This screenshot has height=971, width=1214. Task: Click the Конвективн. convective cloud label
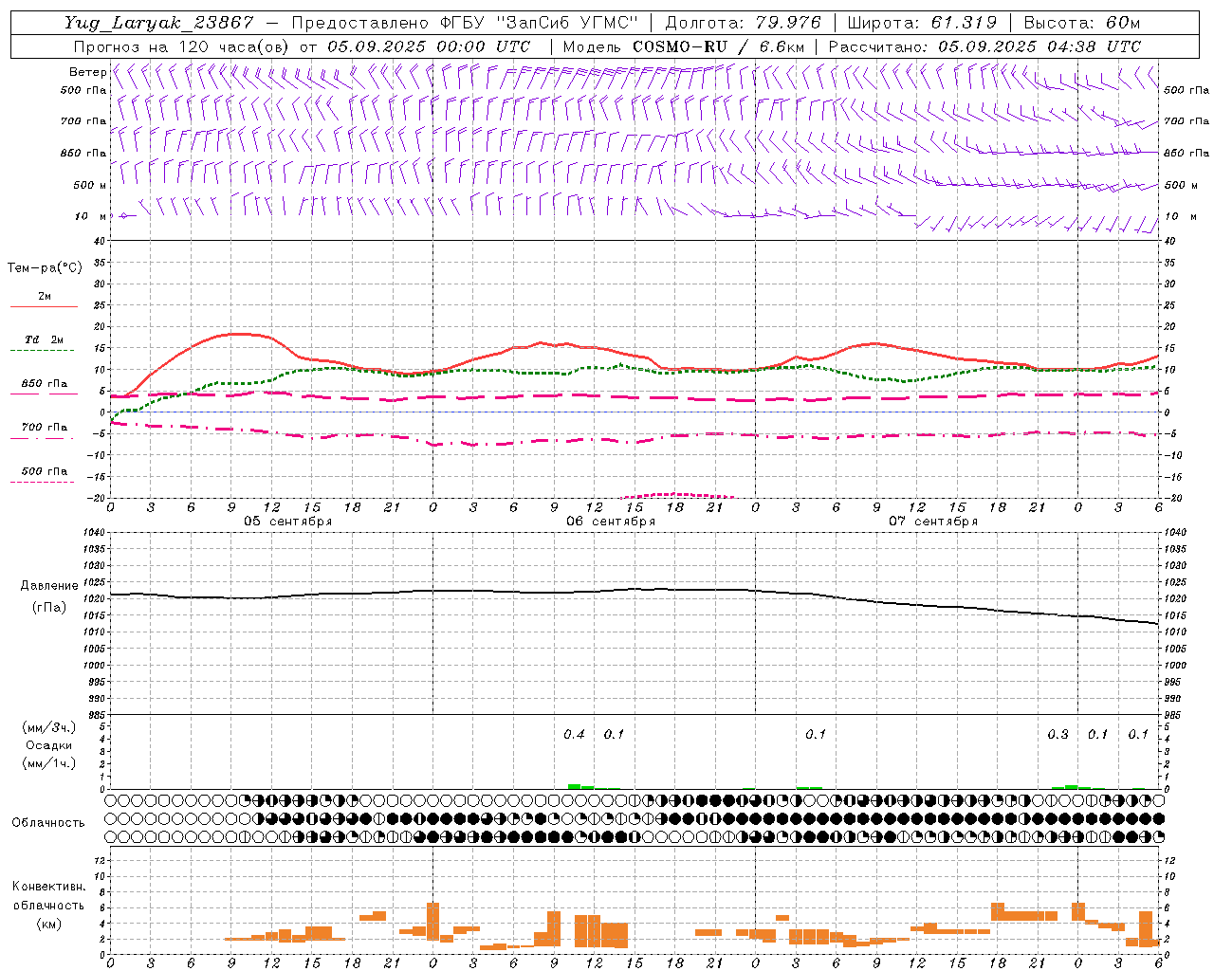tap(48, 887)
